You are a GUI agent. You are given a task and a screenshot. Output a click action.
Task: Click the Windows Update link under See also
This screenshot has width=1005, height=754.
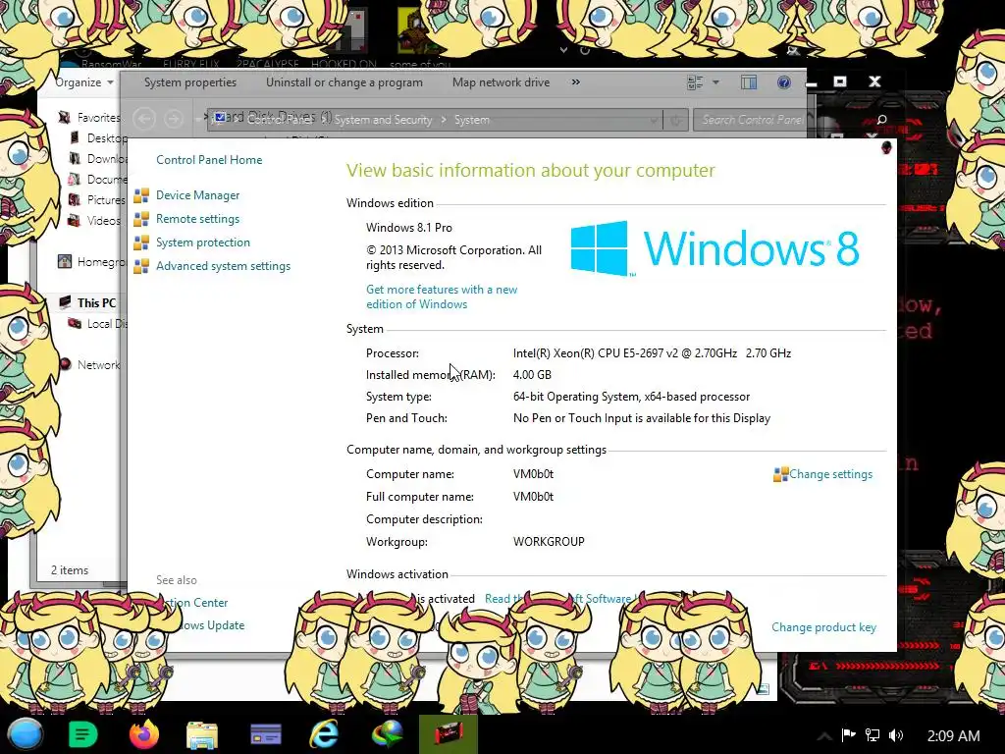(210, 625)
